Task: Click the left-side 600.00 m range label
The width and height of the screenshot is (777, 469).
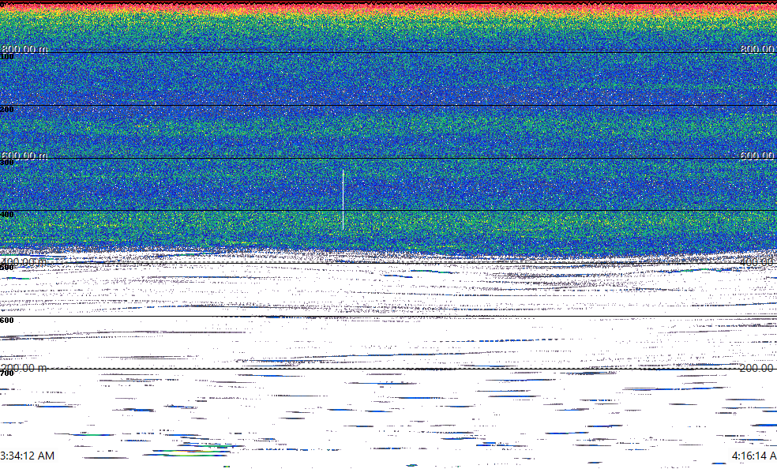Action: (x=24, y=156)
